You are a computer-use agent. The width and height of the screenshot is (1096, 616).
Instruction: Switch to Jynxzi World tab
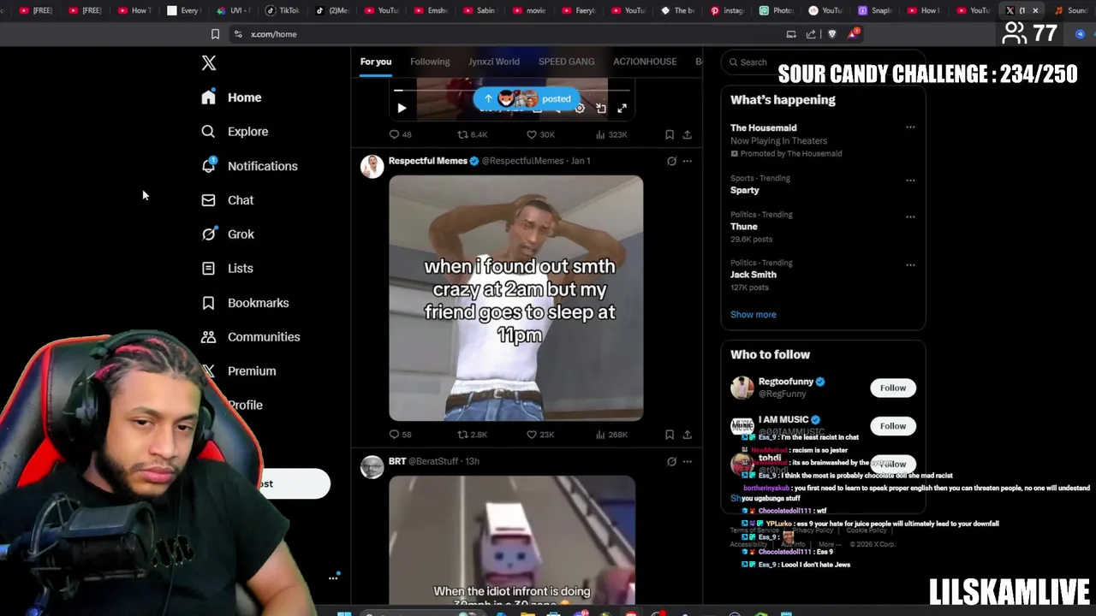point(494,62)
